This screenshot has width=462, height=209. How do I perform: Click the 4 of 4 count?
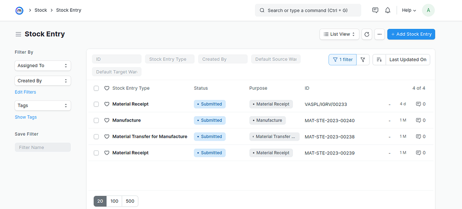[419, 88]
